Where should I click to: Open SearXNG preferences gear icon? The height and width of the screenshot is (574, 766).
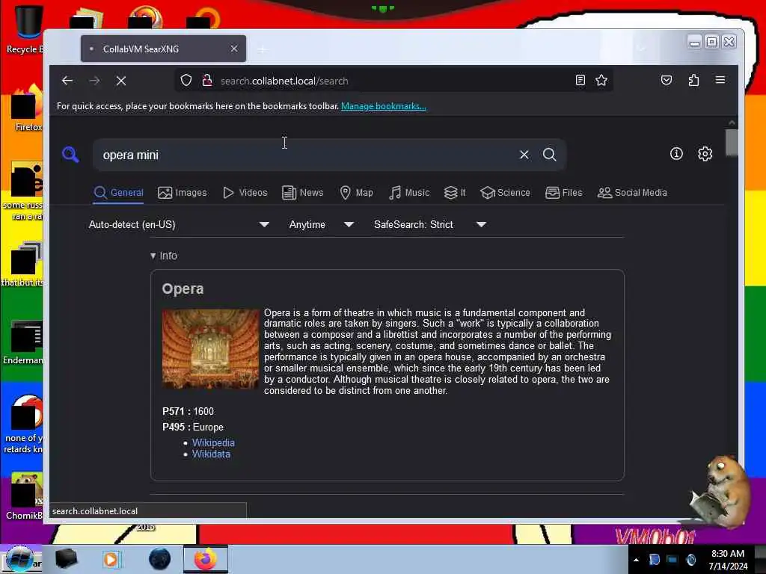click(705, 154)
